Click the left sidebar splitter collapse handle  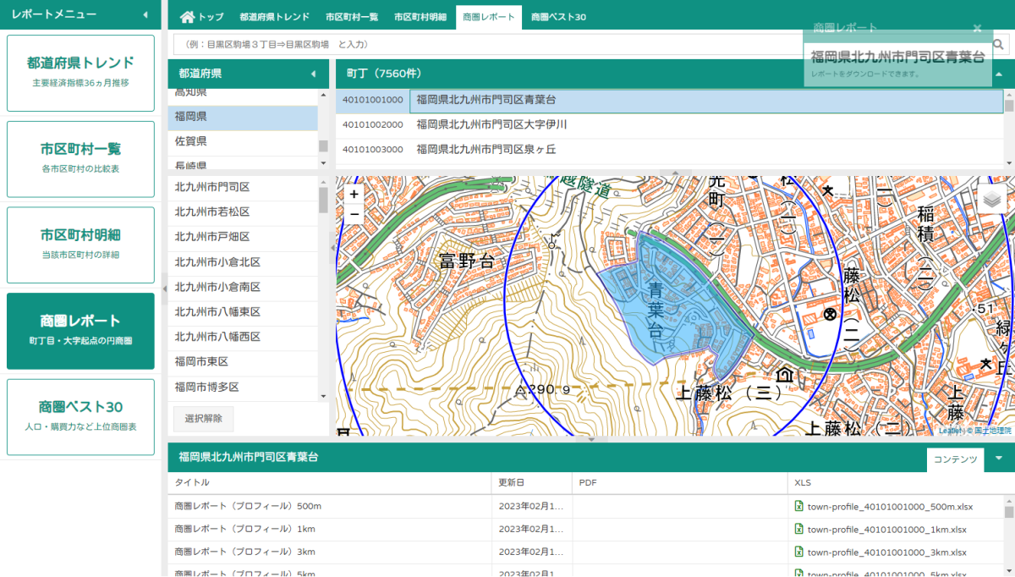coord(164,288)
